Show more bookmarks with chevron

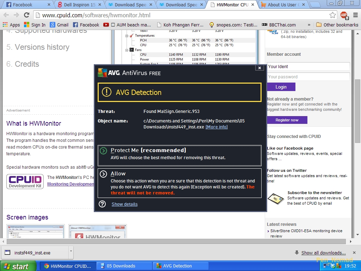(309, 25)
